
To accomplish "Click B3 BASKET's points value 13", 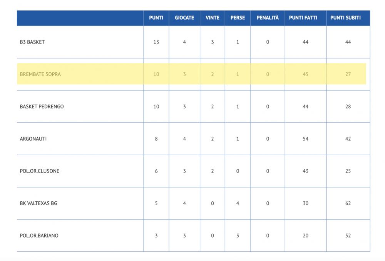I will pyautogui.click(x=156, y=42).
